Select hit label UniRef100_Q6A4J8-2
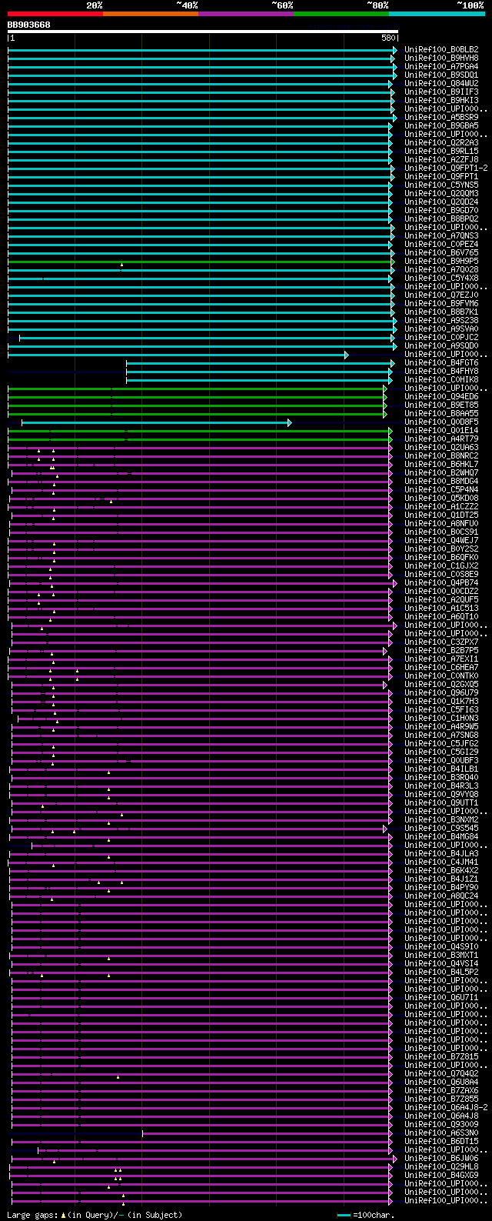 (x=446, y=1107)
